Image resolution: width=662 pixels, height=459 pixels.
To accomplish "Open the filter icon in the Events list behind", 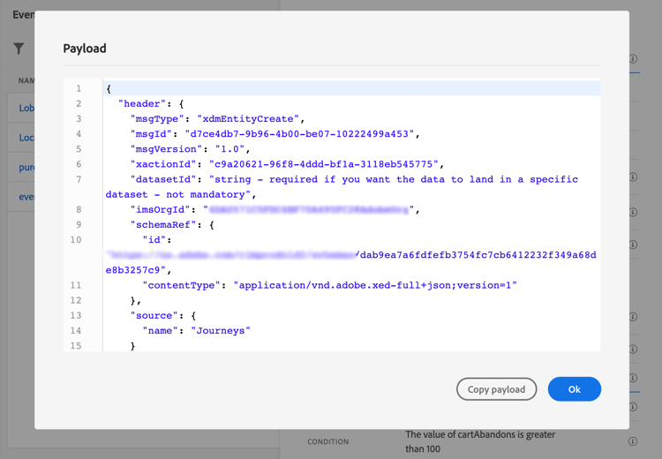I will pos(19,49).
